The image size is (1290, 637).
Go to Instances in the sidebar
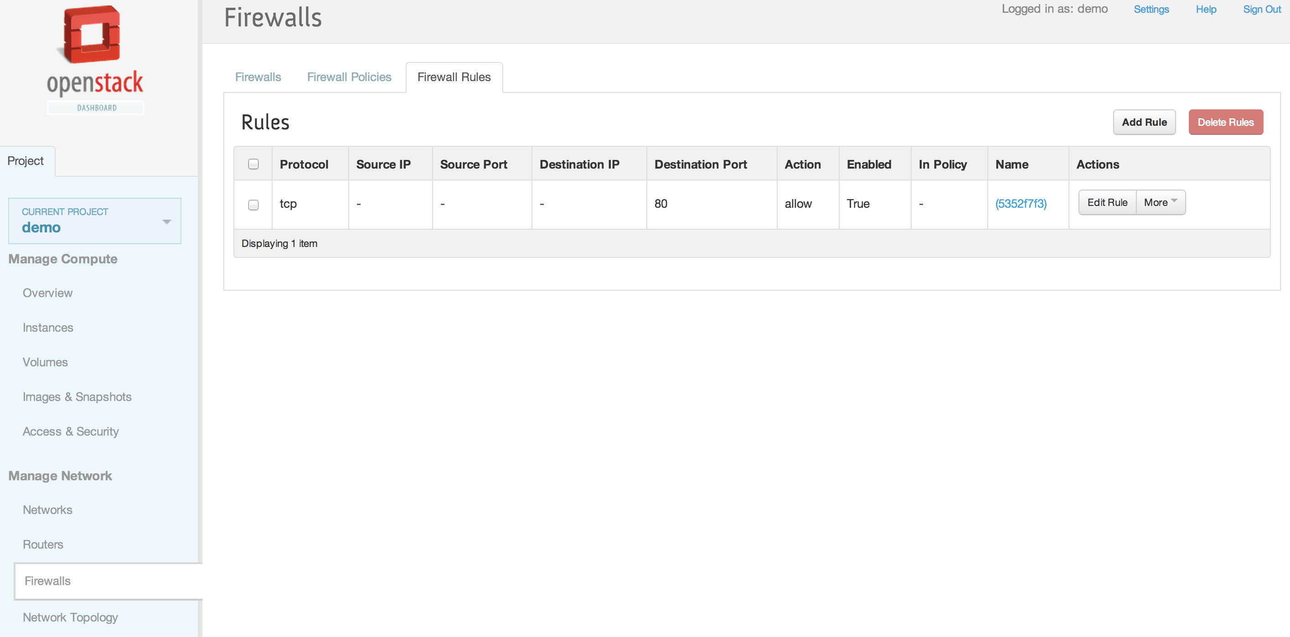click(47, 328)
